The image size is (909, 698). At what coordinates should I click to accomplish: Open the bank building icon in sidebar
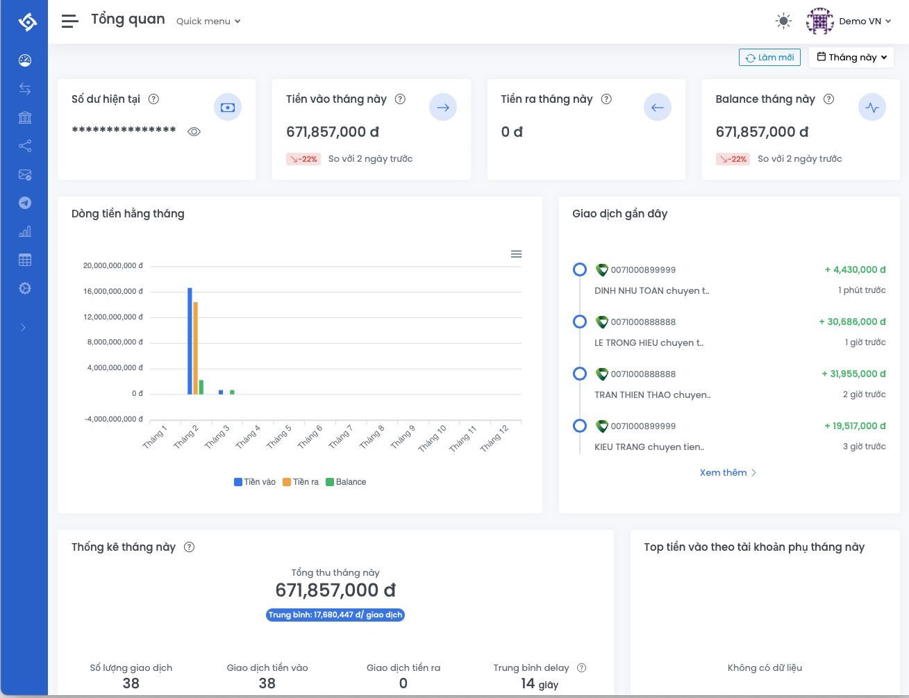coord(25,117)
